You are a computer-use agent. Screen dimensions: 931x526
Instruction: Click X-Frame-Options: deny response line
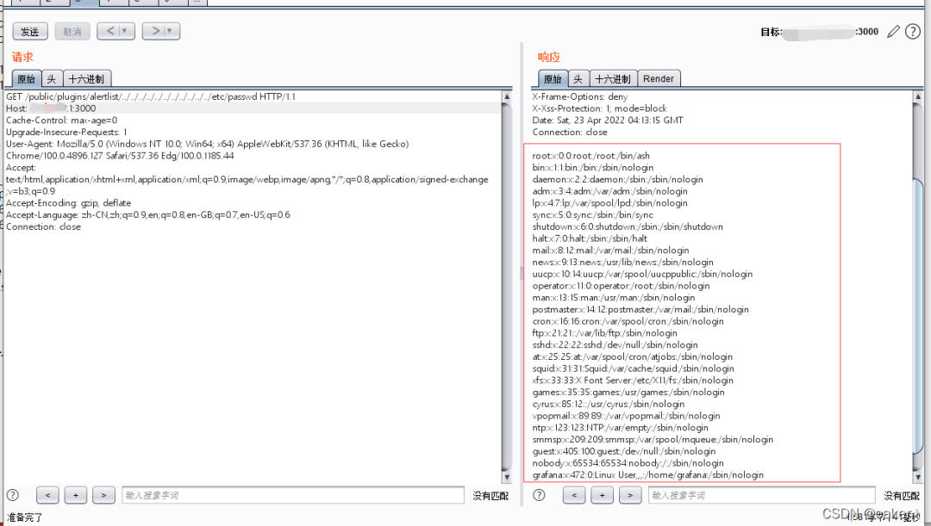pos(580,96)
